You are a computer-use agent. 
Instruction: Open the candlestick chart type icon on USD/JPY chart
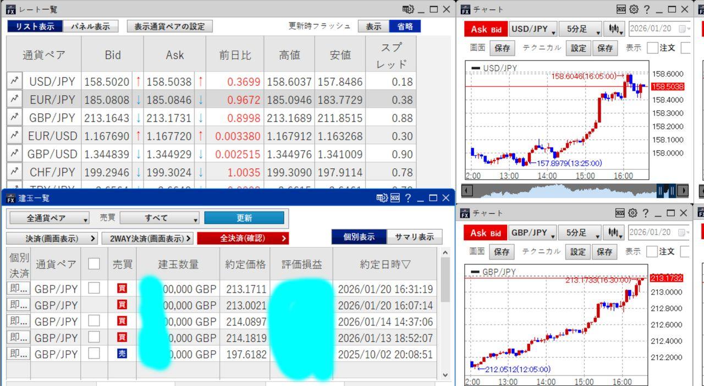click(x=614, y=29)
